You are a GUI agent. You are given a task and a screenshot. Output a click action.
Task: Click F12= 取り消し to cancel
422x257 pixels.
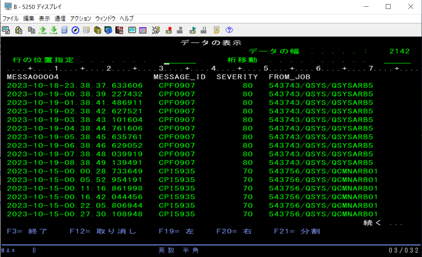(x=103, y=231)
